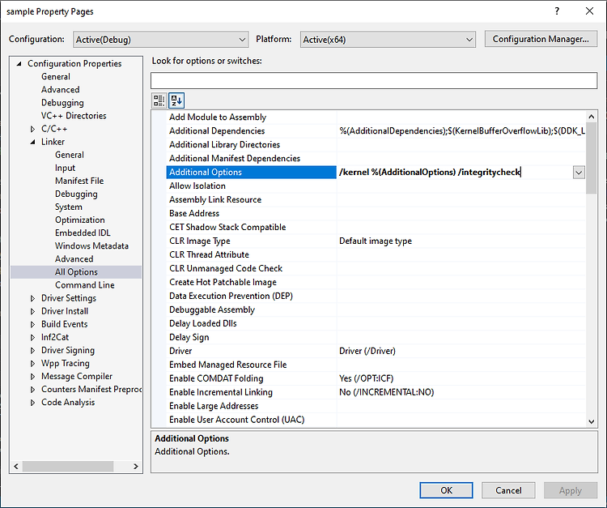
Task: Click property grid scroll up arrow
Action: point(591,116)
